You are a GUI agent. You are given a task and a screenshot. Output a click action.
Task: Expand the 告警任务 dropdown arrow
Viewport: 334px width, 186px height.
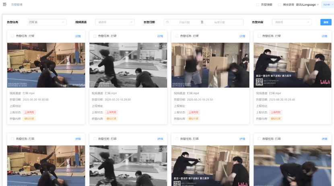63,22
